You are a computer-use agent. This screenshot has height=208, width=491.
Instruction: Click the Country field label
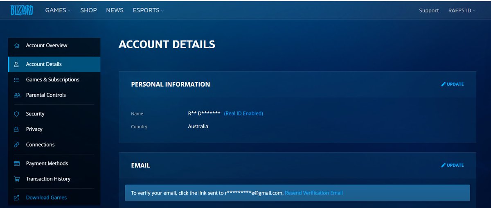[139, 127]
